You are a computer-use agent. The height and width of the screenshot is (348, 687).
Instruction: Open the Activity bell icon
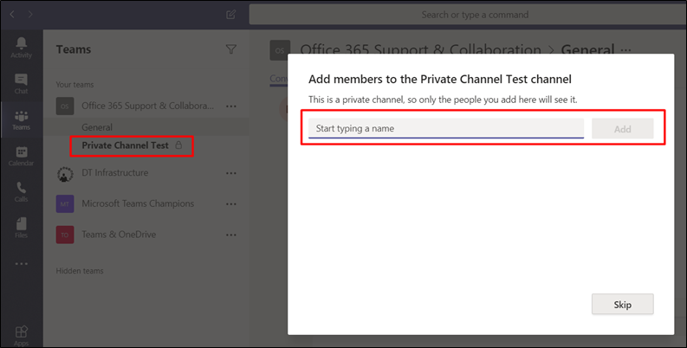(x=21, y=48)
